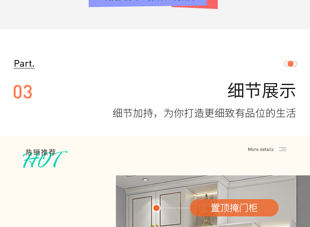Click the 置顶掩门柜 orange label button
This screenshot has height=227, width=310.
234,208
